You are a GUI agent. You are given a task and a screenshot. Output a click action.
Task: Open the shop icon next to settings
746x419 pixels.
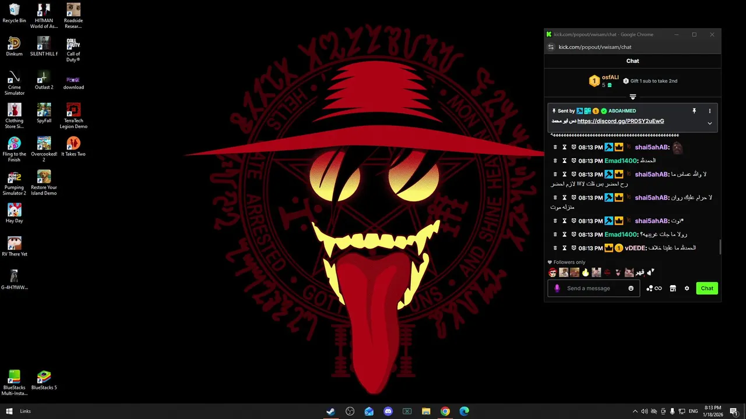tap(673, 288)
